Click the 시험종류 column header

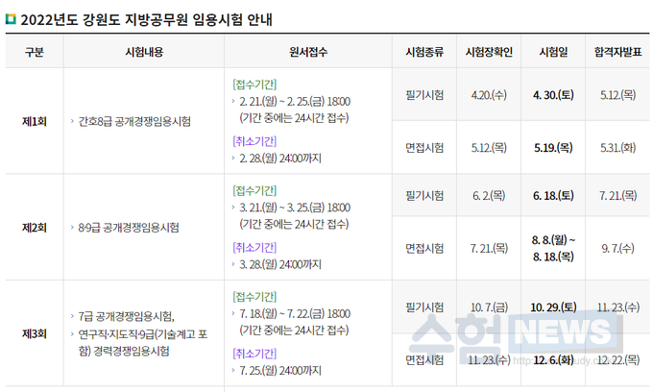coord(424,52)
